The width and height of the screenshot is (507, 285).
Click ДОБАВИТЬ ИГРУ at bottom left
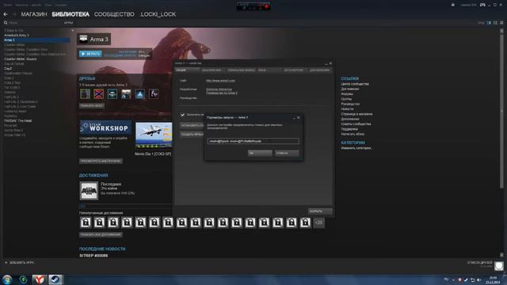coord(21,263)
